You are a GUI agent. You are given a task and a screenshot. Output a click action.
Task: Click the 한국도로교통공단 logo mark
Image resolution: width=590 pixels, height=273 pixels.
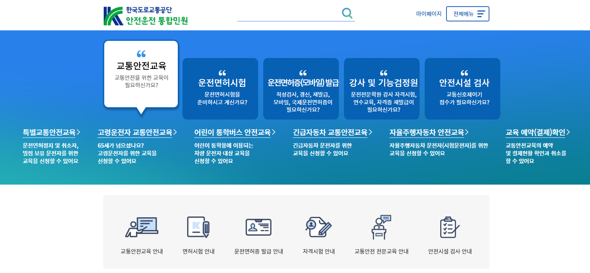(113, 16)
